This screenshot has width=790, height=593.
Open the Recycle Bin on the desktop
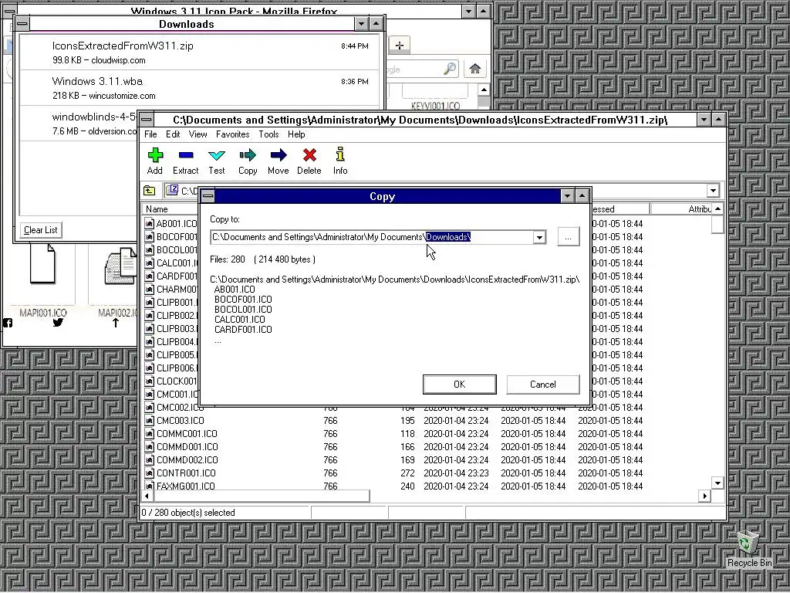click(748, 549)
